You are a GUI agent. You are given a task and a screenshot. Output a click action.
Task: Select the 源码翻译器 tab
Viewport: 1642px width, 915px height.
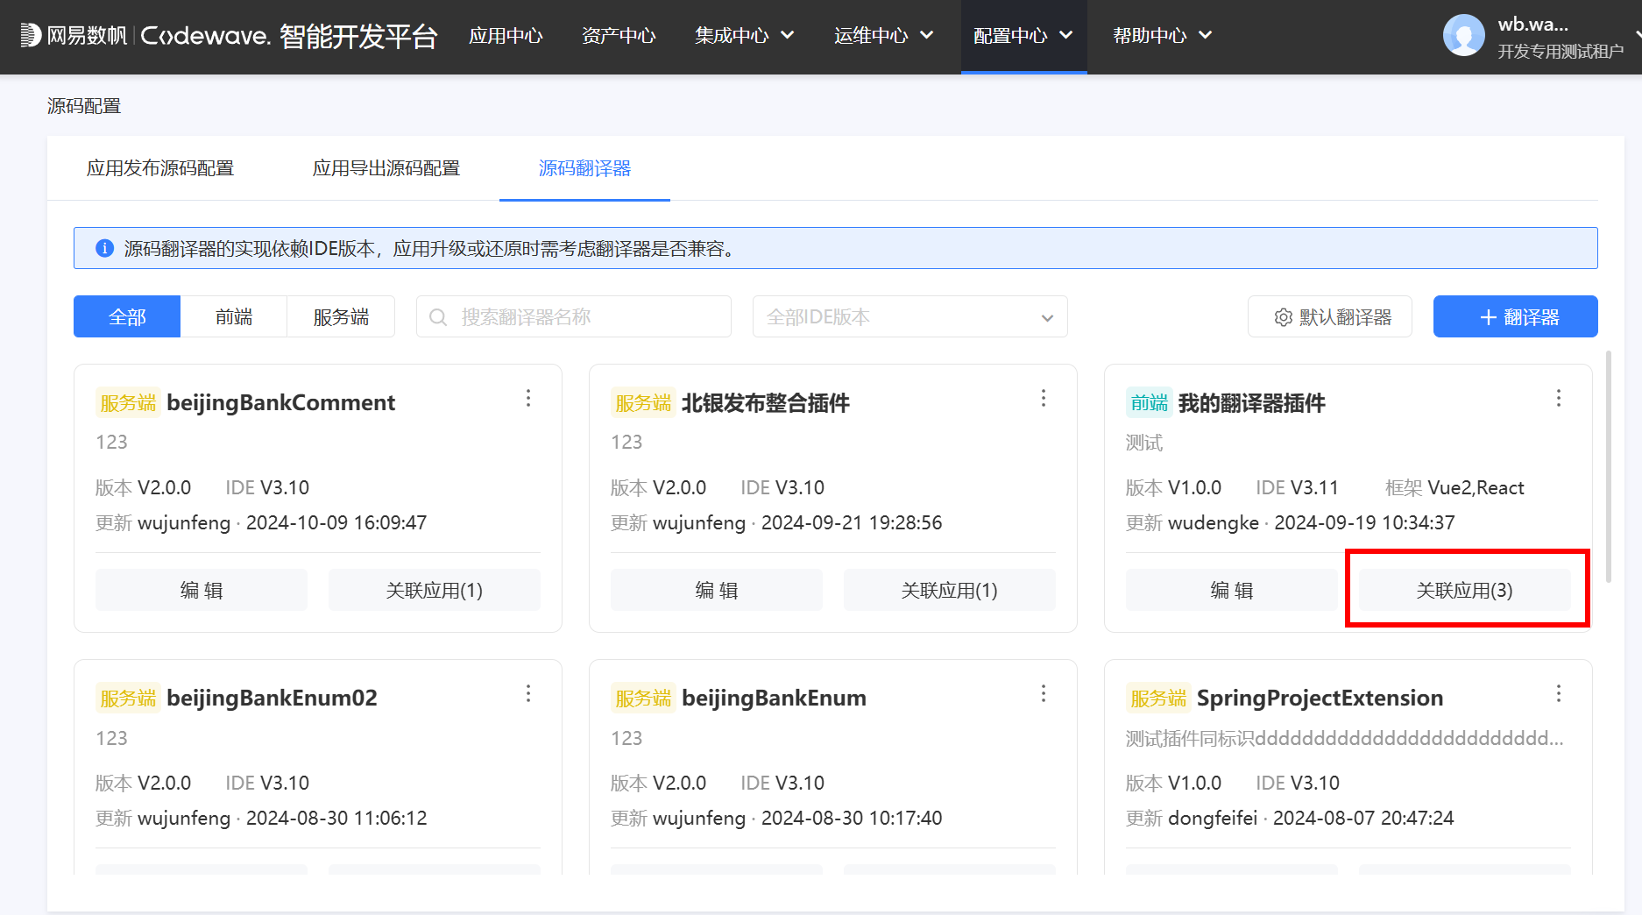click(x=584, y=168)
